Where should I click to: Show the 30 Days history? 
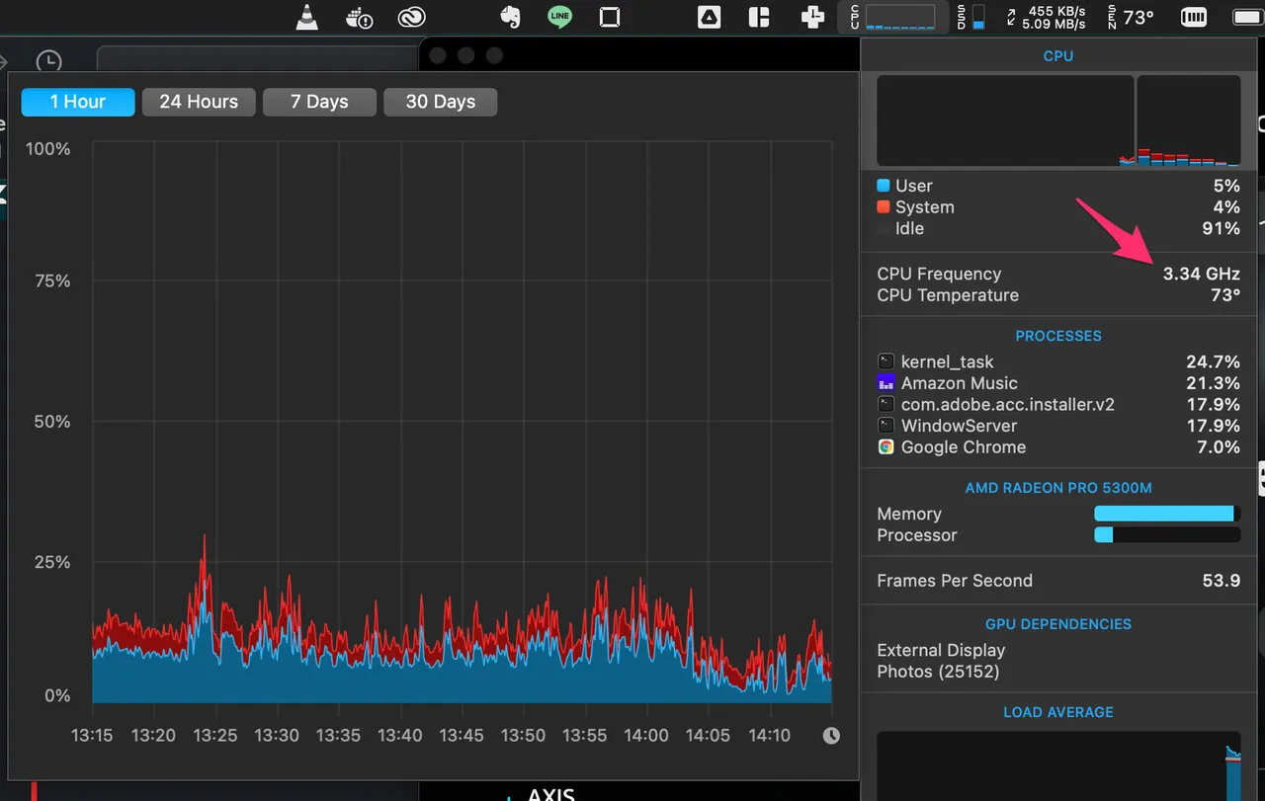click(x=440, y=102)
